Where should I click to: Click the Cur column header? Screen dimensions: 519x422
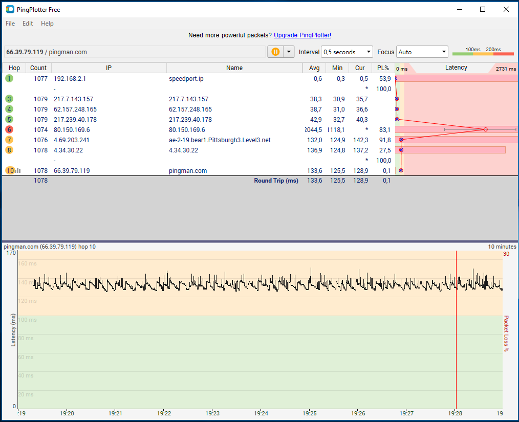[360, 68]
